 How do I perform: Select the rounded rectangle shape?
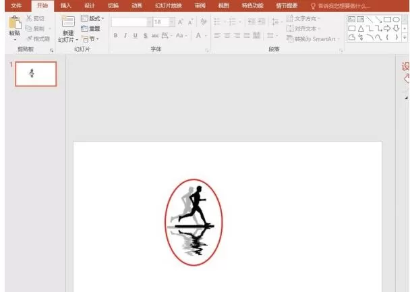point(352,28)
